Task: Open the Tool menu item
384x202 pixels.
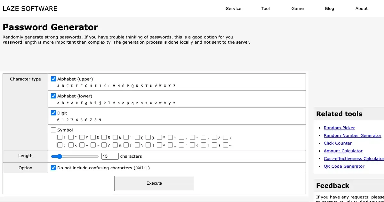Action: (266, 9)
